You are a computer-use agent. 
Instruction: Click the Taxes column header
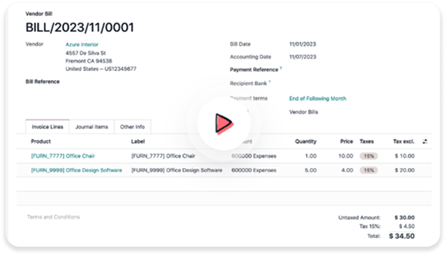(x=367, y=141)
